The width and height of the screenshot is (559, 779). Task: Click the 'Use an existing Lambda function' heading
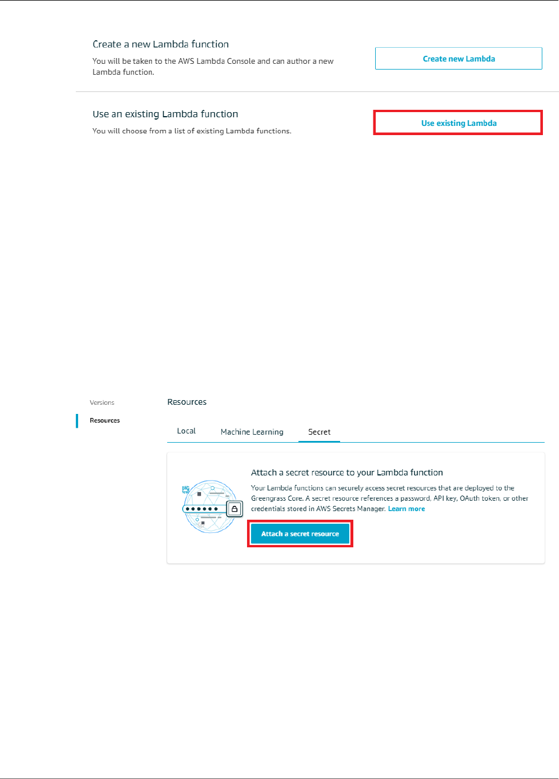(165, 114)
